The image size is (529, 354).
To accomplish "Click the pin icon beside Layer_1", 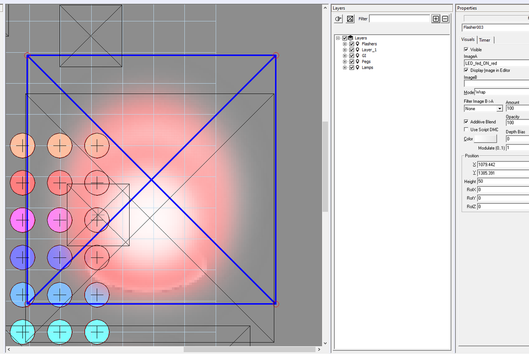I will point(358,50).
